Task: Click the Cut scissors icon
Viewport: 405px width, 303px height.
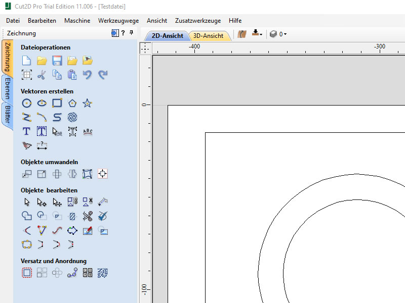Action: click(x=42, y=75)
